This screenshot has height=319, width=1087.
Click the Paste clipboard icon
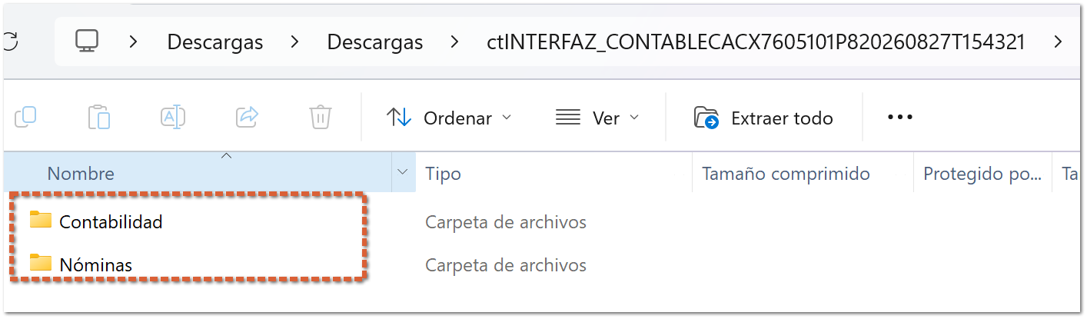[x=99, y=118]
